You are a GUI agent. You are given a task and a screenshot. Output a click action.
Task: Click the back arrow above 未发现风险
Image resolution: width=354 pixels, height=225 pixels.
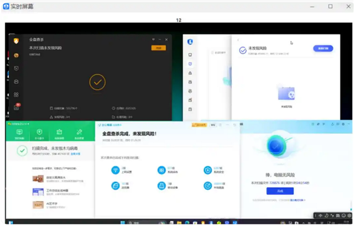coord(238,40)
